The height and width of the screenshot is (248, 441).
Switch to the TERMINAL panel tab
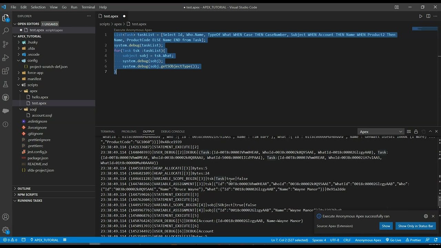point(108,132)
